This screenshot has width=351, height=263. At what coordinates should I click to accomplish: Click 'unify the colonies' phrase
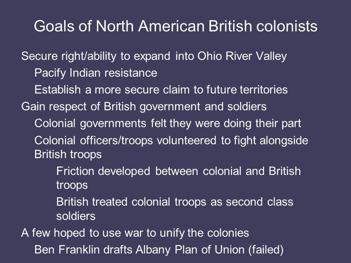(204, 233)
